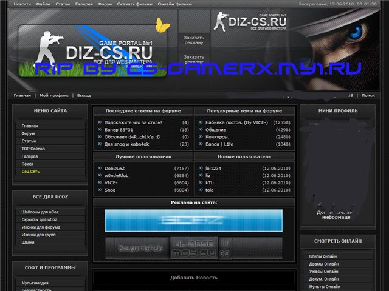Open new user tola profile
This screenshot has height=291, width=389.
click(x=209, y=190)
